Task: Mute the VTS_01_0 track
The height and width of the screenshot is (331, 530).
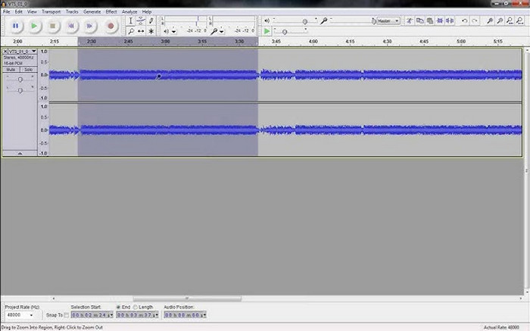Action: coord(11,70)
